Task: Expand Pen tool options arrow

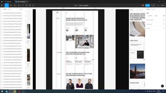Action: coord(20,5)
